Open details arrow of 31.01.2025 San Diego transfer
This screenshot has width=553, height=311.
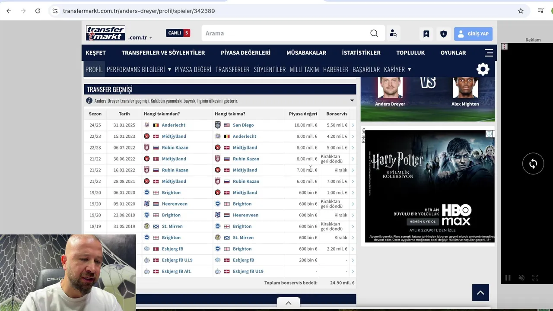(x=353, y=125)
